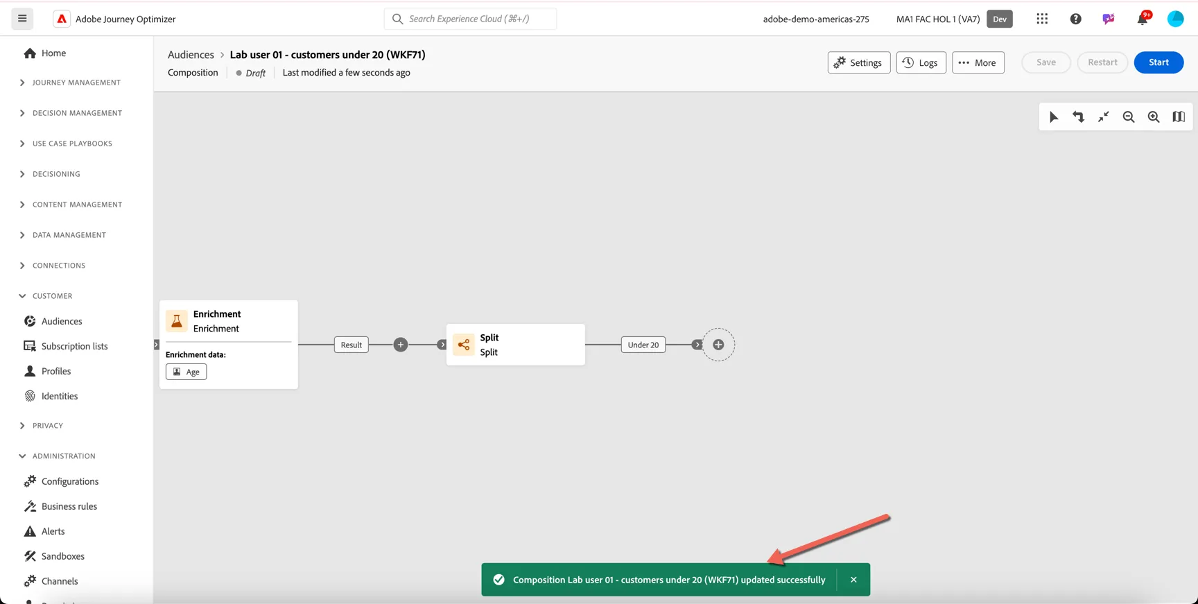This screenshot has height=604, width=1198.
Task: Click the auto-arrange layout canvas icon
Action: (x=1079, y=117)
